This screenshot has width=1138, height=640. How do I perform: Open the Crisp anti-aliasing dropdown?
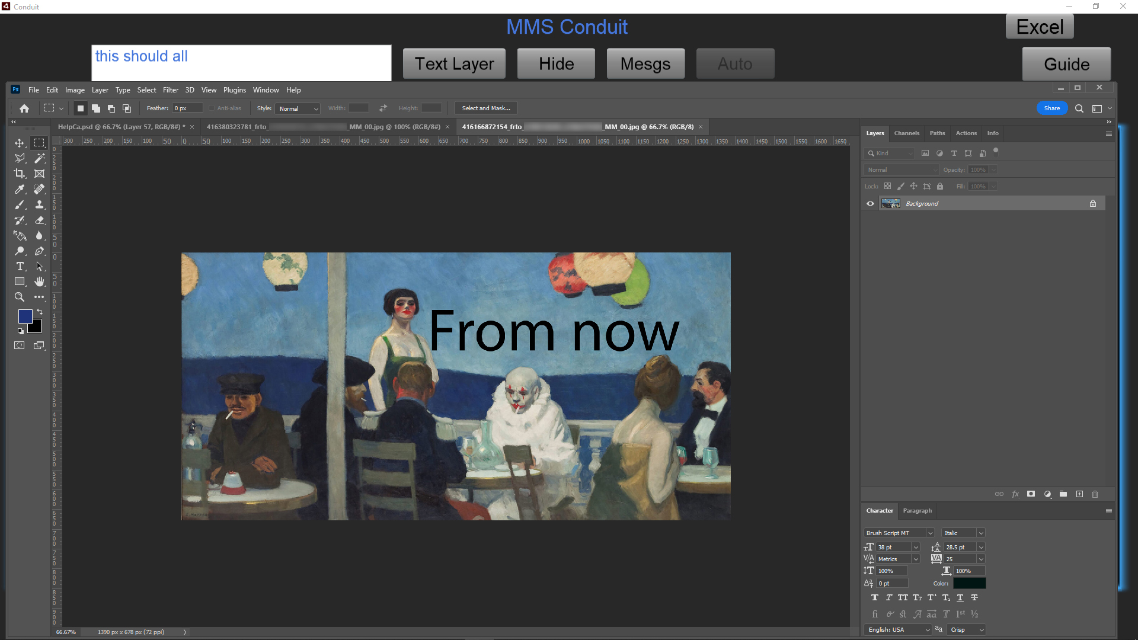[x=966, y=630]
